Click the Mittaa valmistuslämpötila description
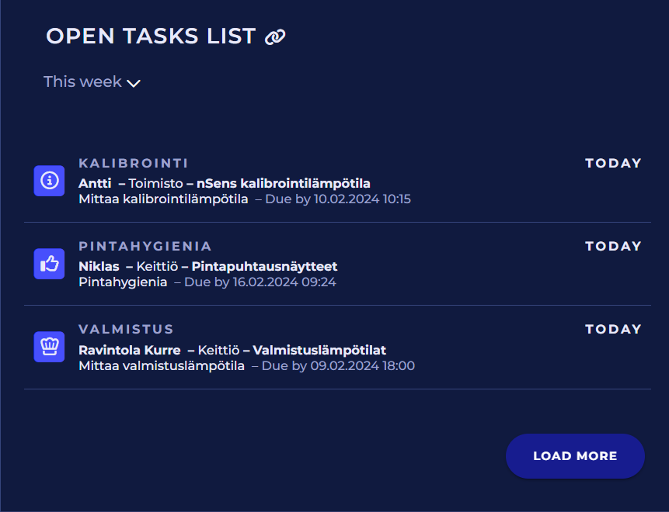669x512 pixels. coord(162,365)
